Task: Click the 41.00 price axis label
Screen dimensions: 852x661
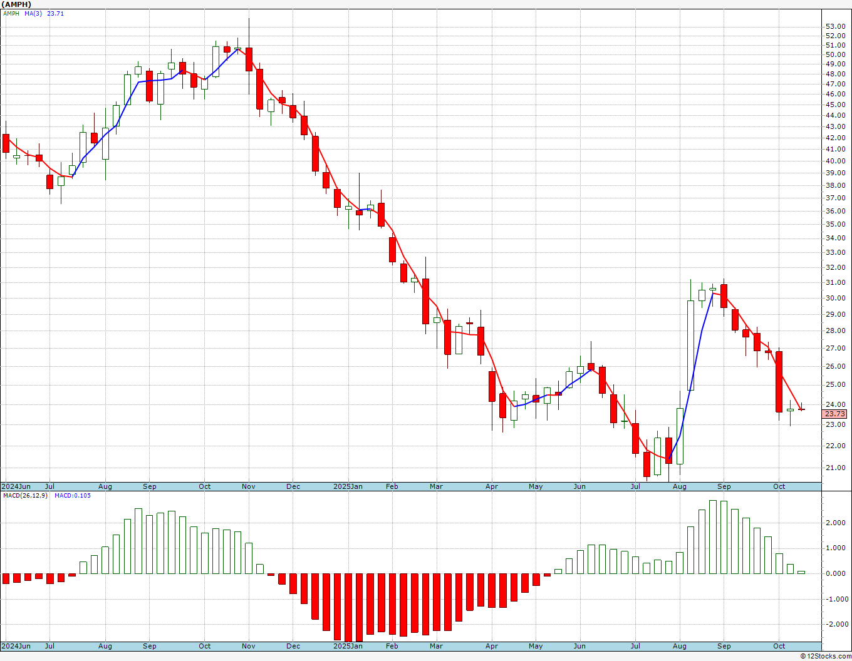Action: [835, 149]
